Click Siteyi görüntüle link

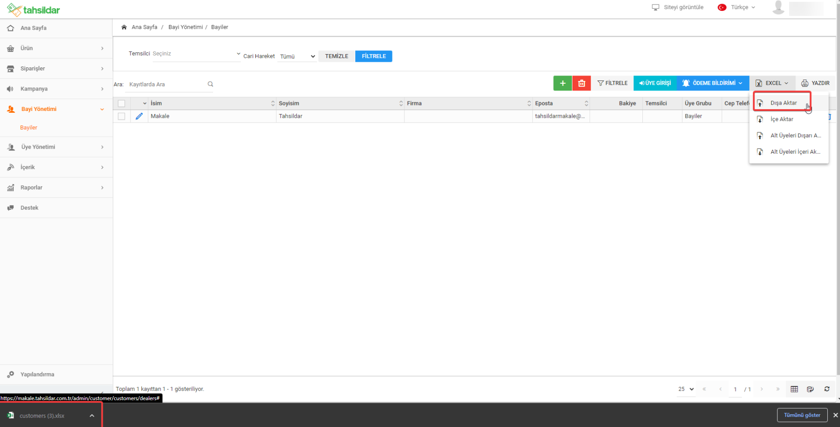pos(677,7)
